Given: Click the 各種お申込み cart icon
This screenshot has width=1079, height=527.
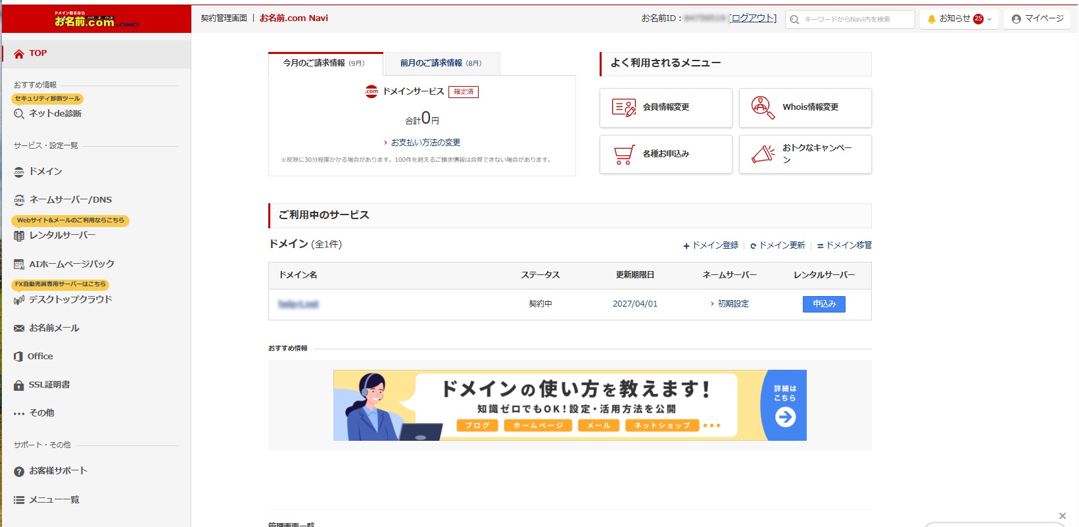Looking at the screenshot, I should click(x=624, y=154).
